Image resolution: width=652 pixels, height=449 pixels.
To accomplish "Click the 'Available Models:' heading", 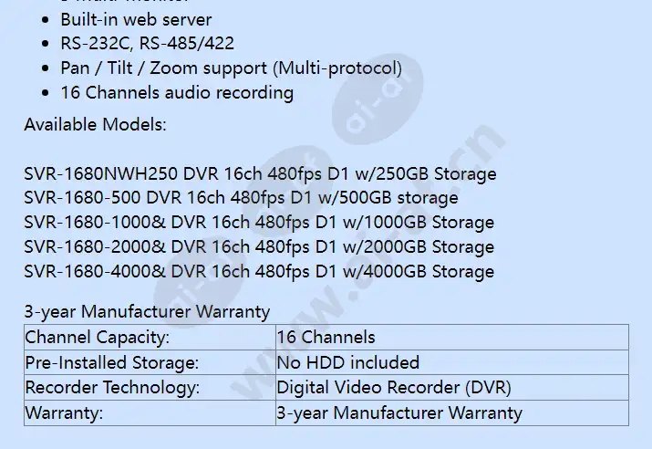I will [x=95, y=124].
